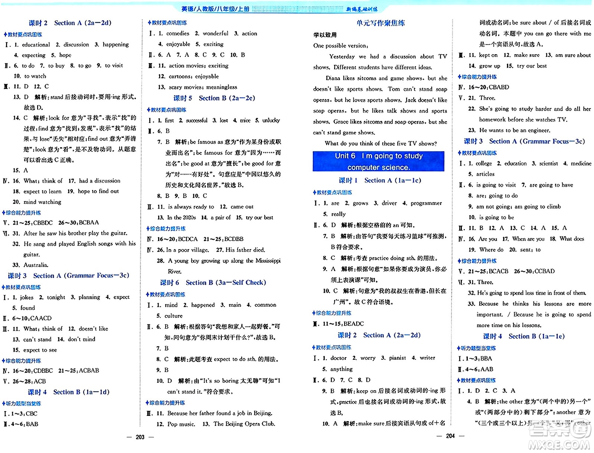
Task: Click the listening answers '1~3:CBC'
Action: point(24,414)
